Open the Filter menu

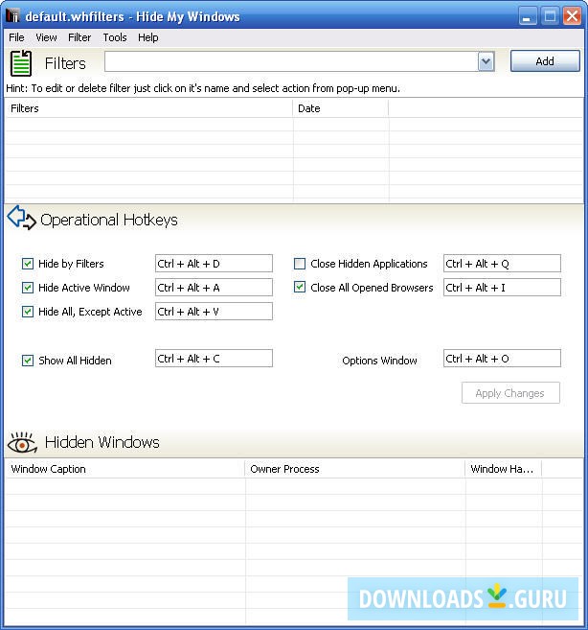[79, 37]
